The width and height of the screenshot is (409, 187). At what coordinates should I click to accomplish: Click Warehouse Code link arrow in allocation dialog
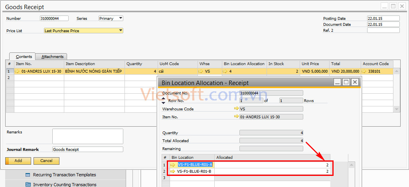point(236,109)
